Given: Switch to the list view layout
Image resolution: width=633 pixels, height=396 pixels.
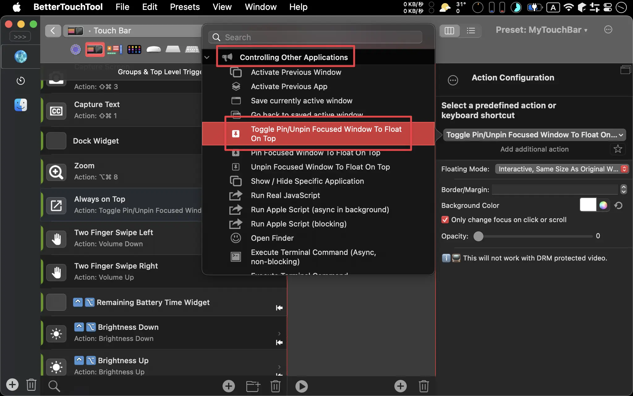Looking at the screenshot, I should pos(471,31).
